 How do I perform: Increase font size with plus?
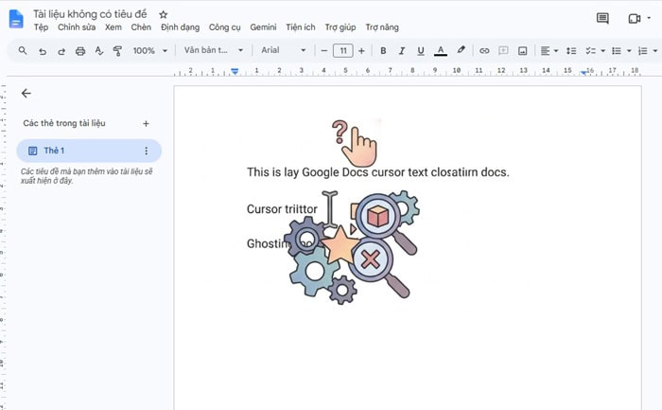click(361, 51)
